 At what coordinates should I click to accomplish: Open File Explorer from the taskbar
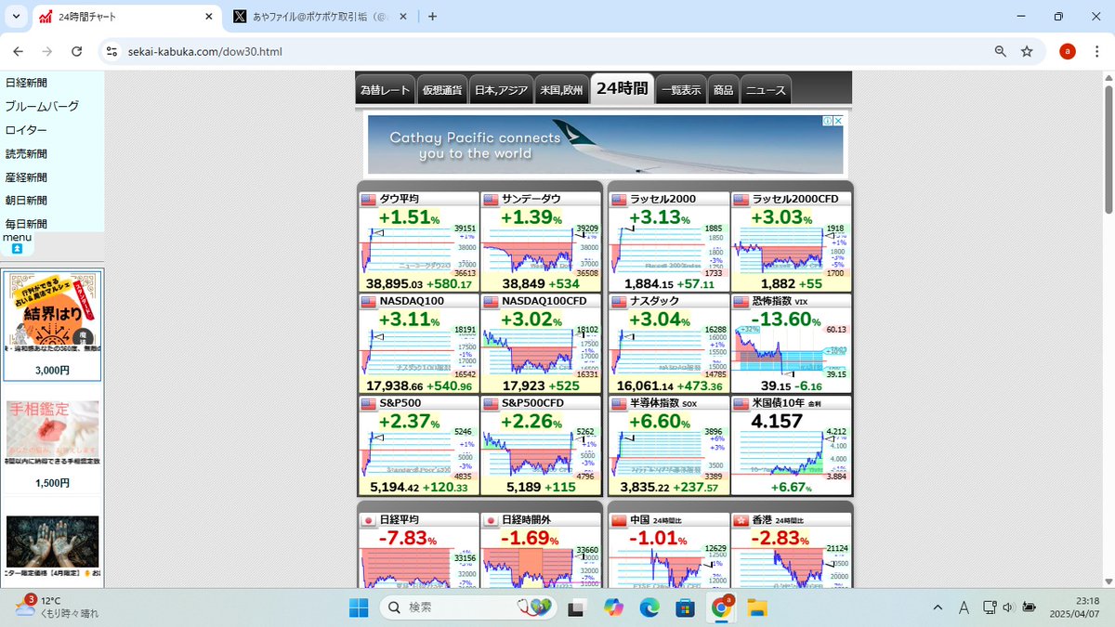(757, 607)
